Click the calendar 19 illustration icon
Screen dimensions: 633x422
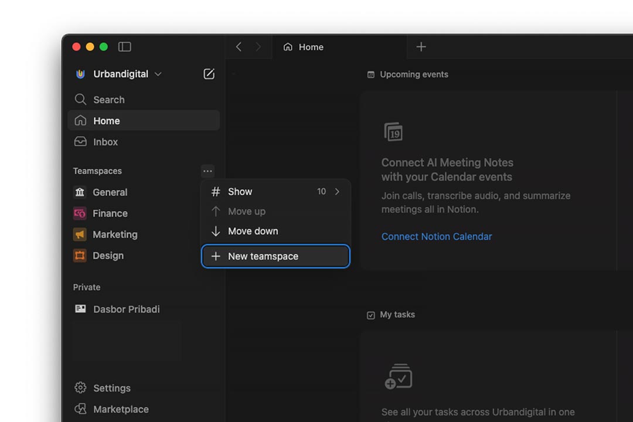point(393,132)
